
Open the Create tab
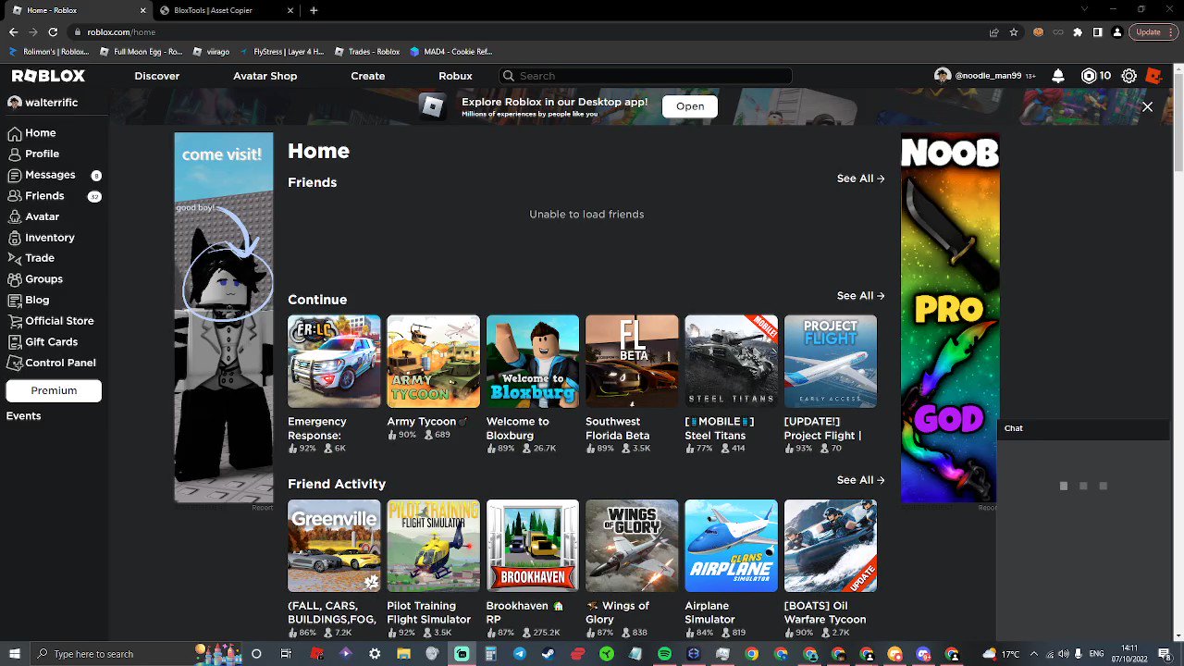tap(368, 76)
